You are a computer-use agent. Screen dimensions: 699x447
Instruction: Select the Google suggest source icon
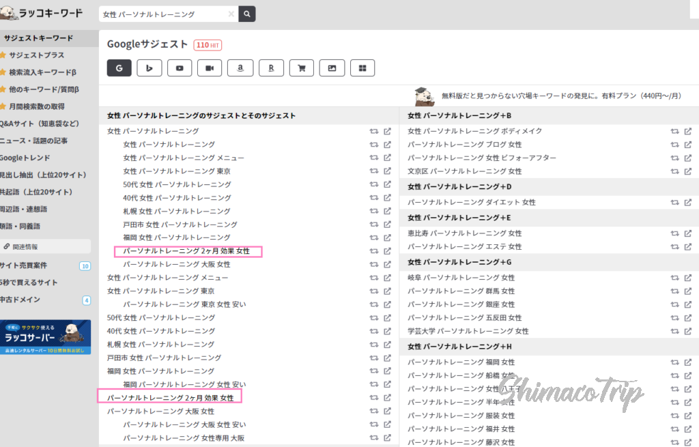point(119,68)
